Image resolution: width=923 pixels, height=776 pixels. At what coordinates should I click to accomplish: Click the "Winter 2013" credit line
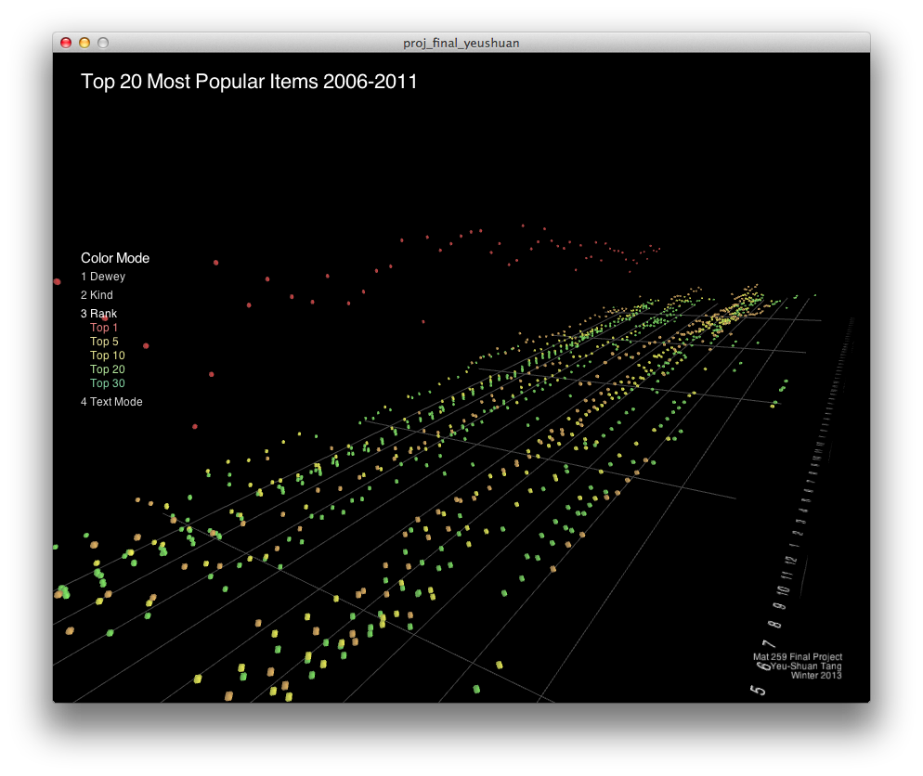[x=816, y=675]
